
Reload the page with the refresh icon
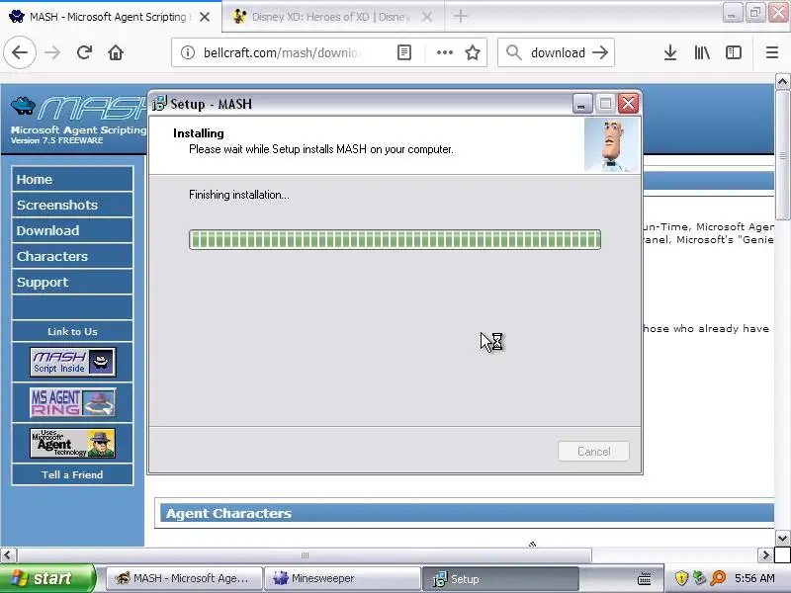point(84,52)
